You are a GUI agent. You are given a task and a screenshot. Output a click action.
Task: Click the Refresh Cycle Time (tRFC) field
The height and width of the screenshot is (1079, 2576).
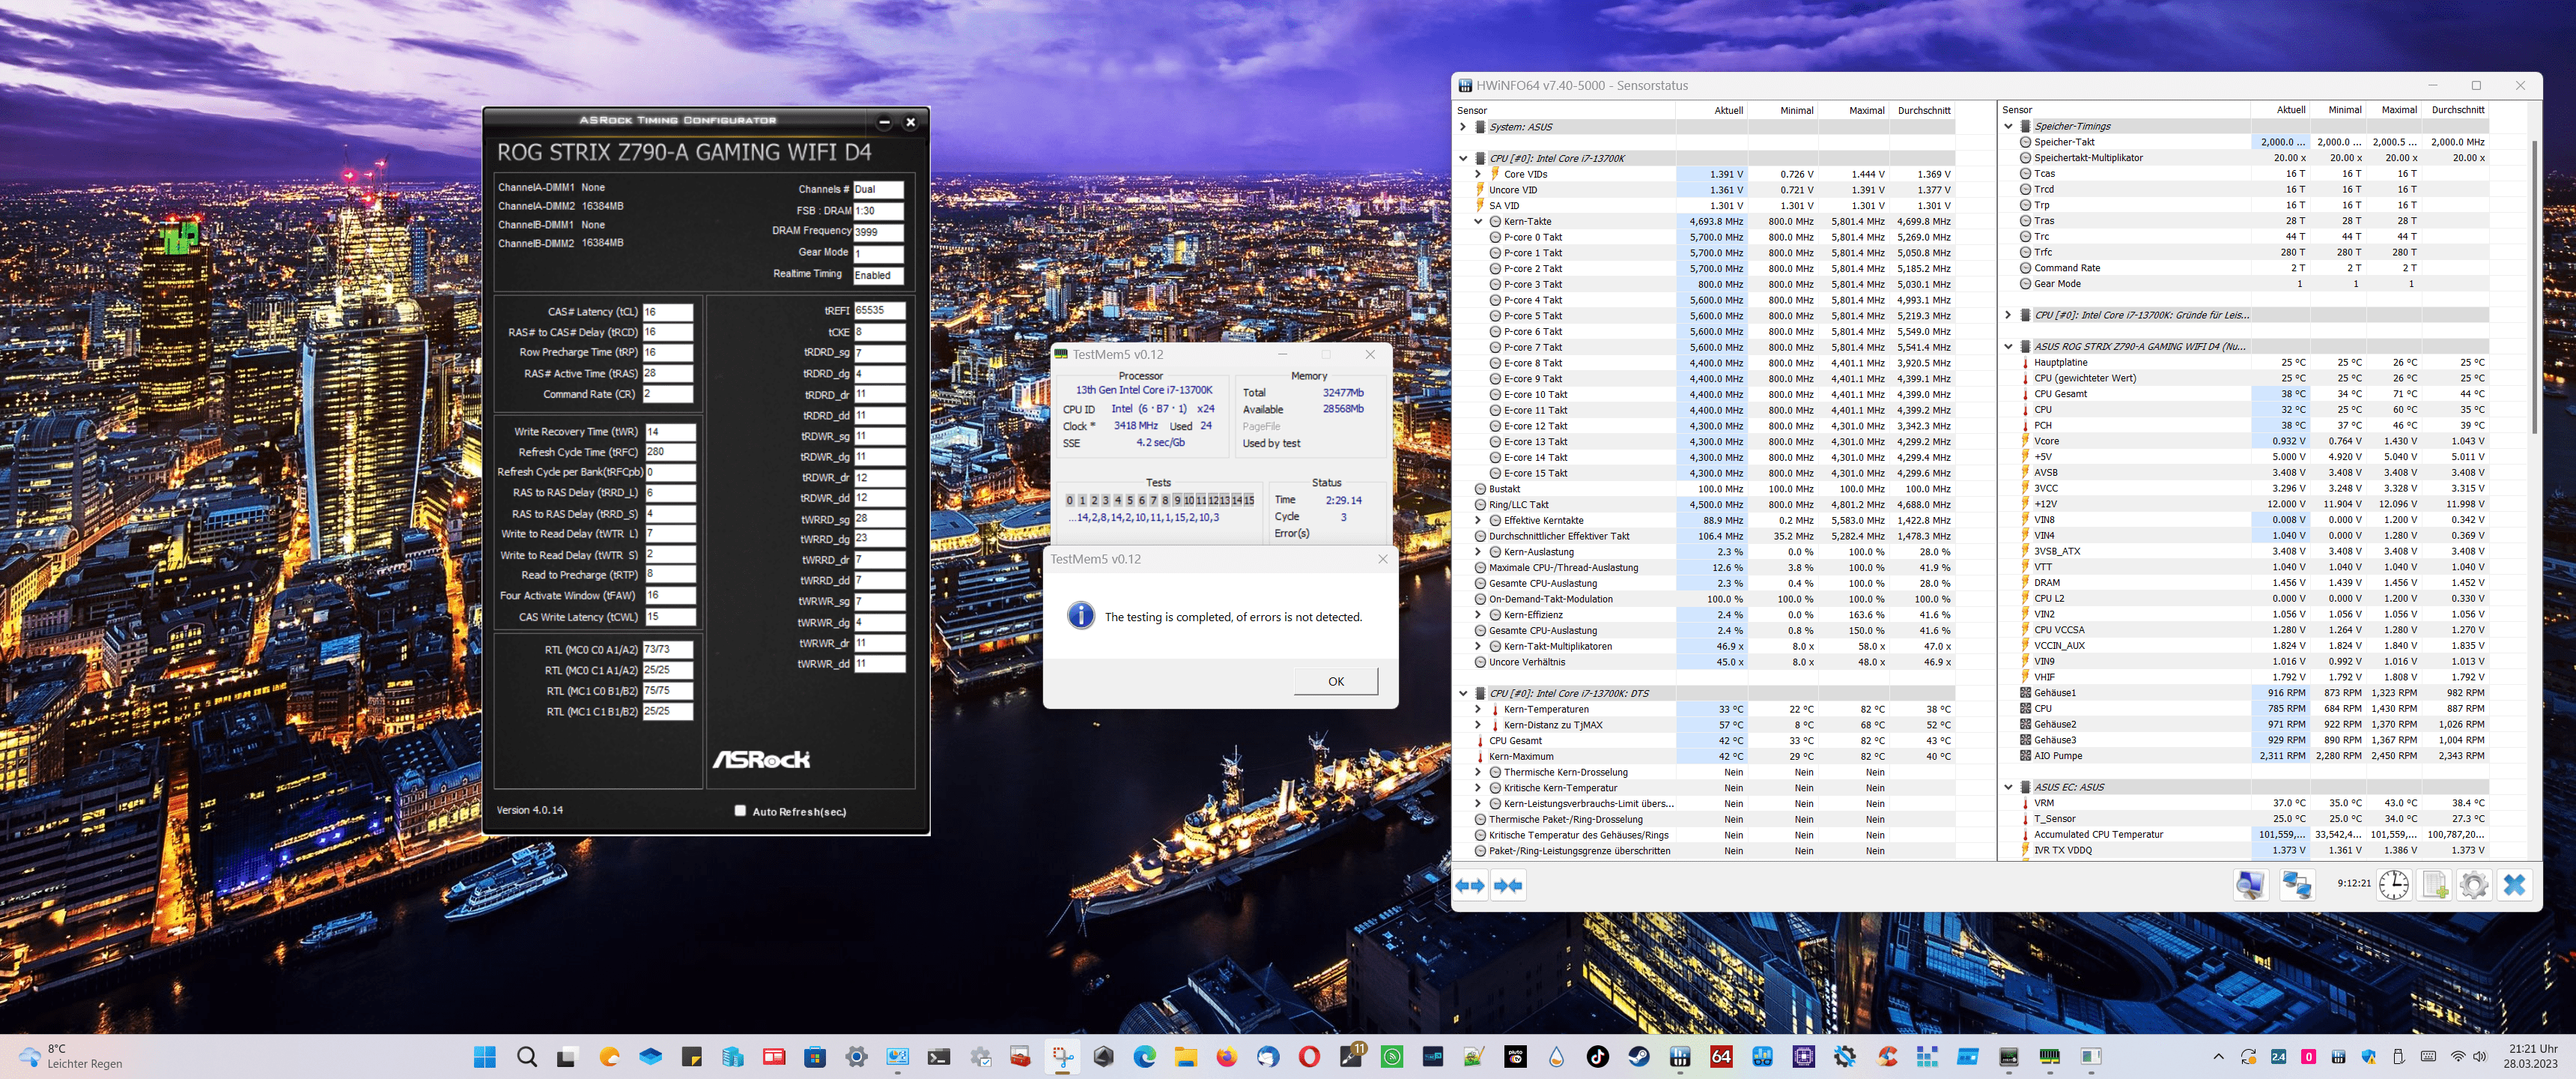pos(669,451)
